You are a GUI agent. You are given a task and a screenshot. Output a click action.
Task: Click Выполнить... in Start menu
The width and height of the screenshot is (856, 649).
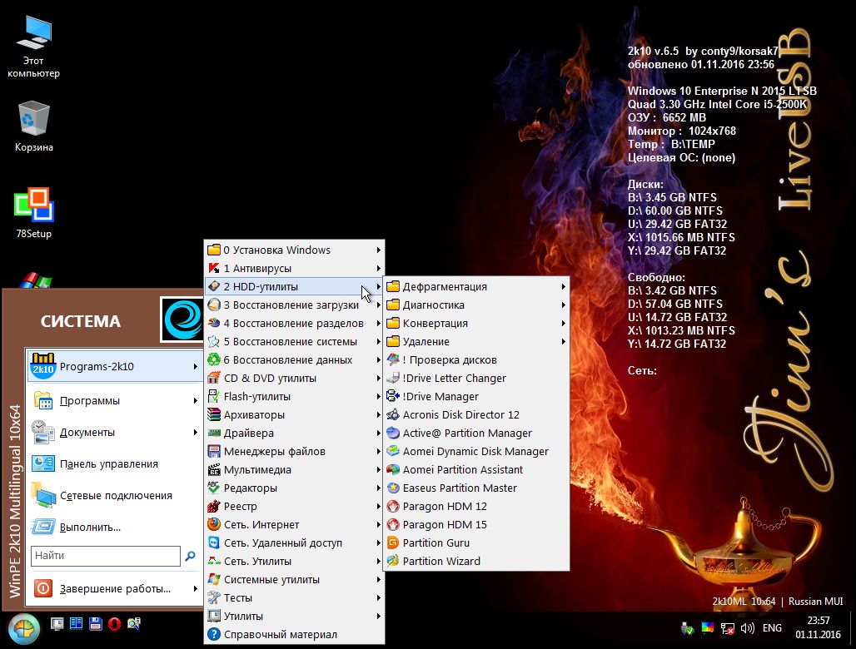[x=90, y=527]
